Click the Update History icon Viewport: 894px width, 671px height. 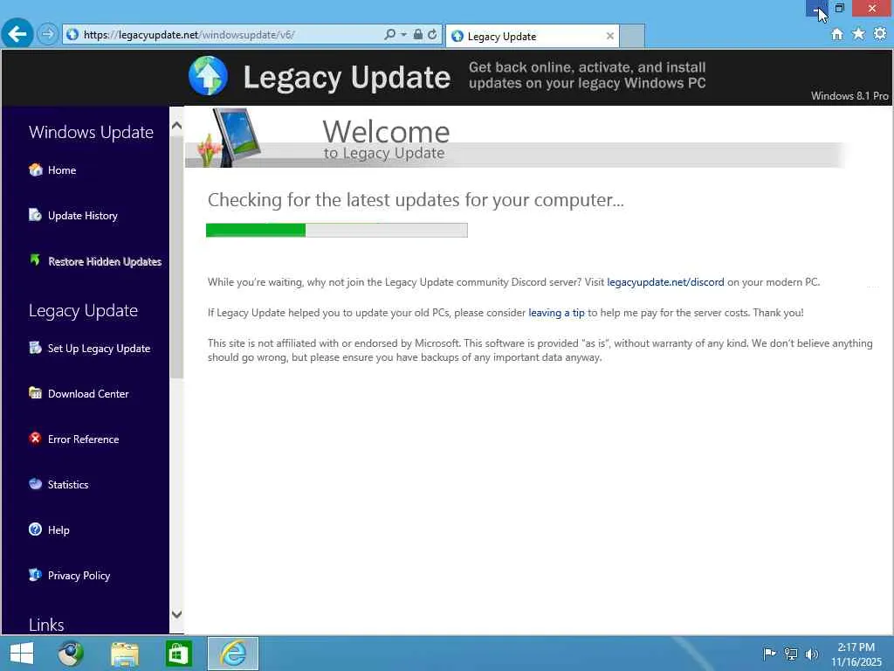tap(35, 215)
